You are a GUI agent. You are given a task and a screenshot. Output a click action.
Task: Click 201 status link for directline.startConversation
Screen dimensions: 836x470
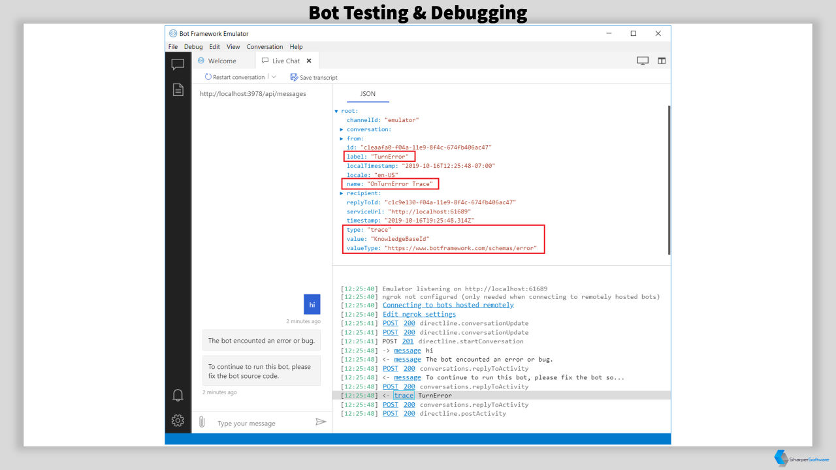tap(408, 341)
